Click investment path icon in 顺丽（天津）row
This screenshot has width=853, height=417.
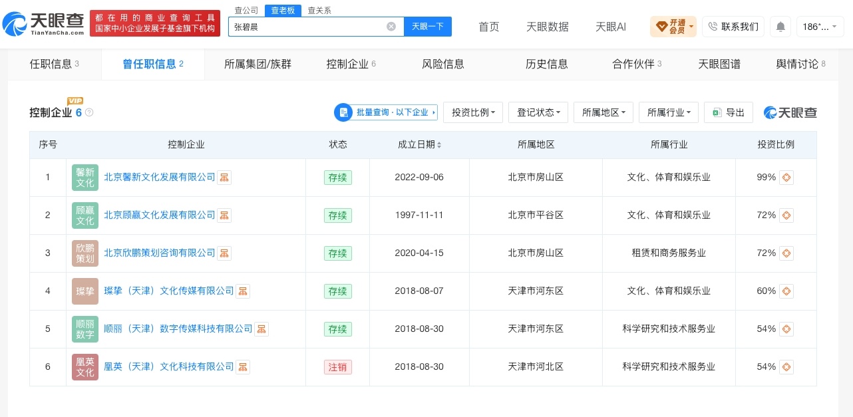786,329
